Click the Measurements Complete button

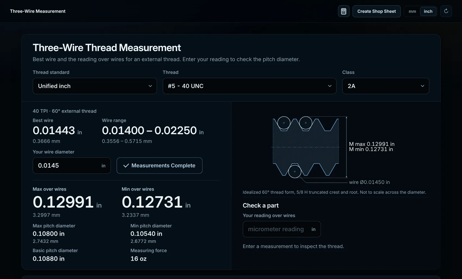pos(160,165)
